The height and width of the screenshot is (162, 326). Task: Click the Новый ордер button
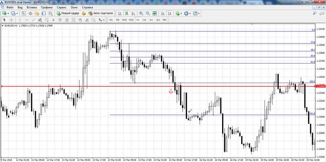point(68,13)
